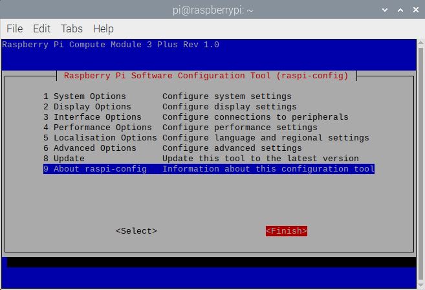Viewport: 425px width, 290px height.
Task: Click the <Select> button
Action: pyautogui.click(x=136, y=231)
